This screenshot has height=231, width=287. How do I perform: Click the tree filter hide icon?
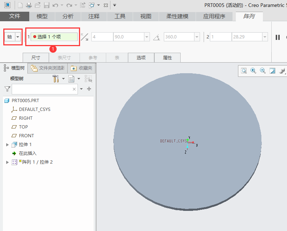[x=88, y=79]
